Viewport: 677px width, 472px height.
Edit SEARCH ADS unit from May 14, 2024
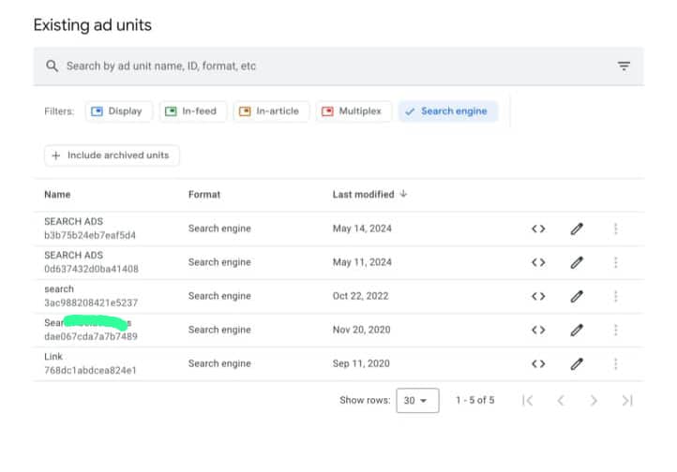(x=577, y=229)
